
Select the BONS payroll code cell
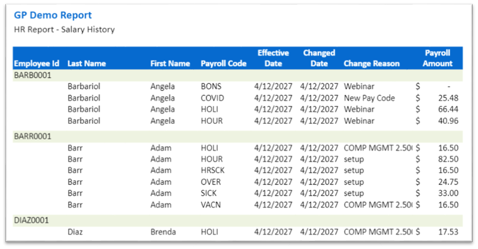(211, 86)
